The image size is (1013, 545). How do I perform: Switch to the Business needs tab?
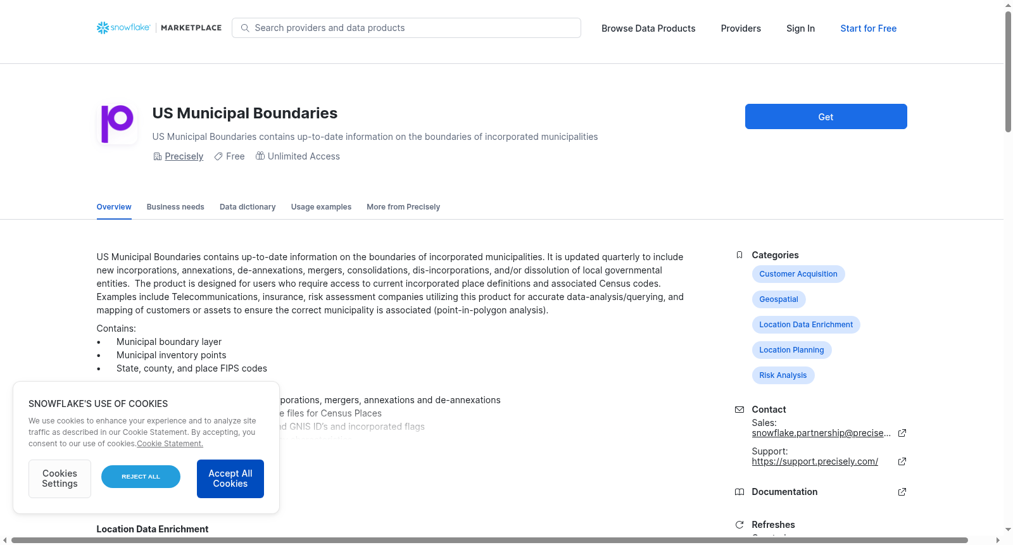click(x=175, y=207)
